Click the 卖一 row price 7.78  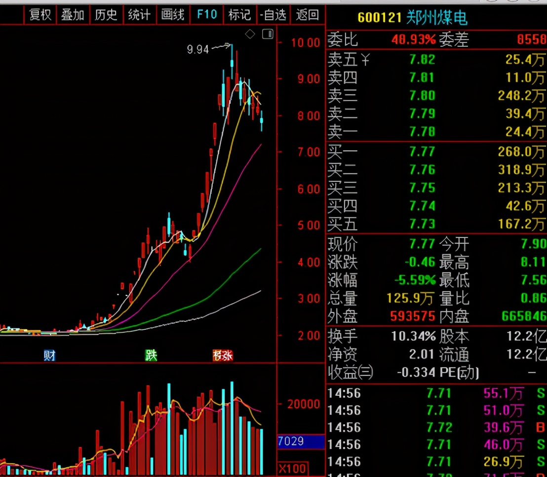(x=422, y=132)
